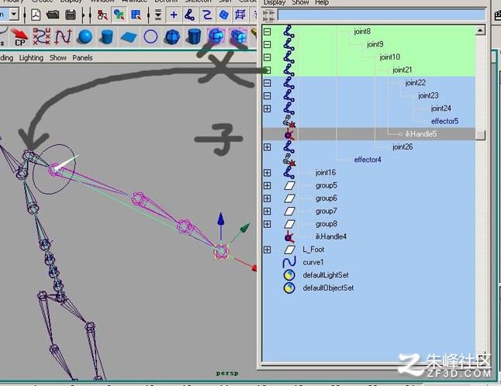Open the selection mask collapse menu icon
The width and height of the screenshot is (501, 386).
158,15
